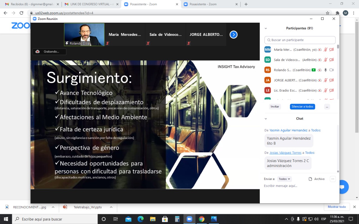
Task: Close the active Posasistente - Zoom tab
Action: coord(177,4)
